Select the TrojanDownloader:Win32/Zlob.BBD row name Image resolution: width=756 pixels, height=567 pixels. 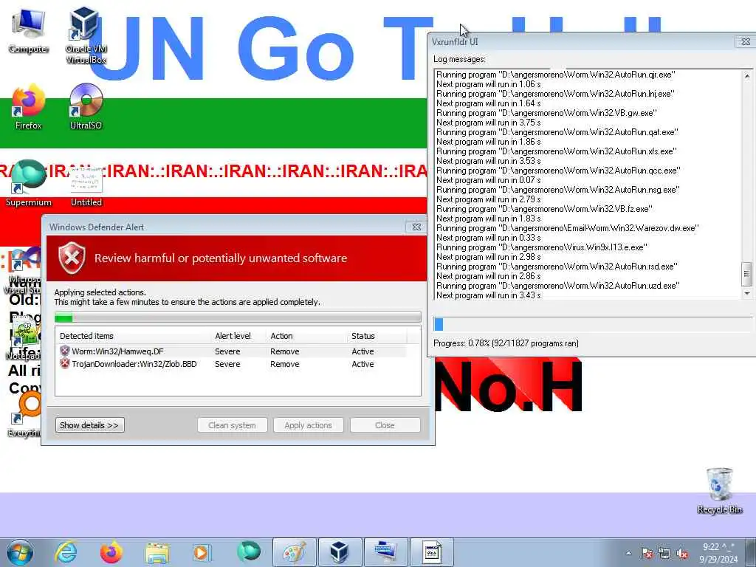(x=134, y=364)
